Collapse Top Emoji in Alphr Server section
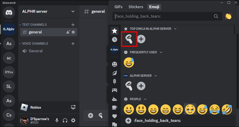 [175, 29]
